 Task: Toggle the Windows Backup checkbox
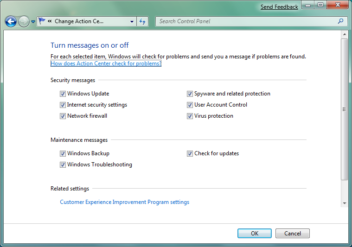point(63,153)
